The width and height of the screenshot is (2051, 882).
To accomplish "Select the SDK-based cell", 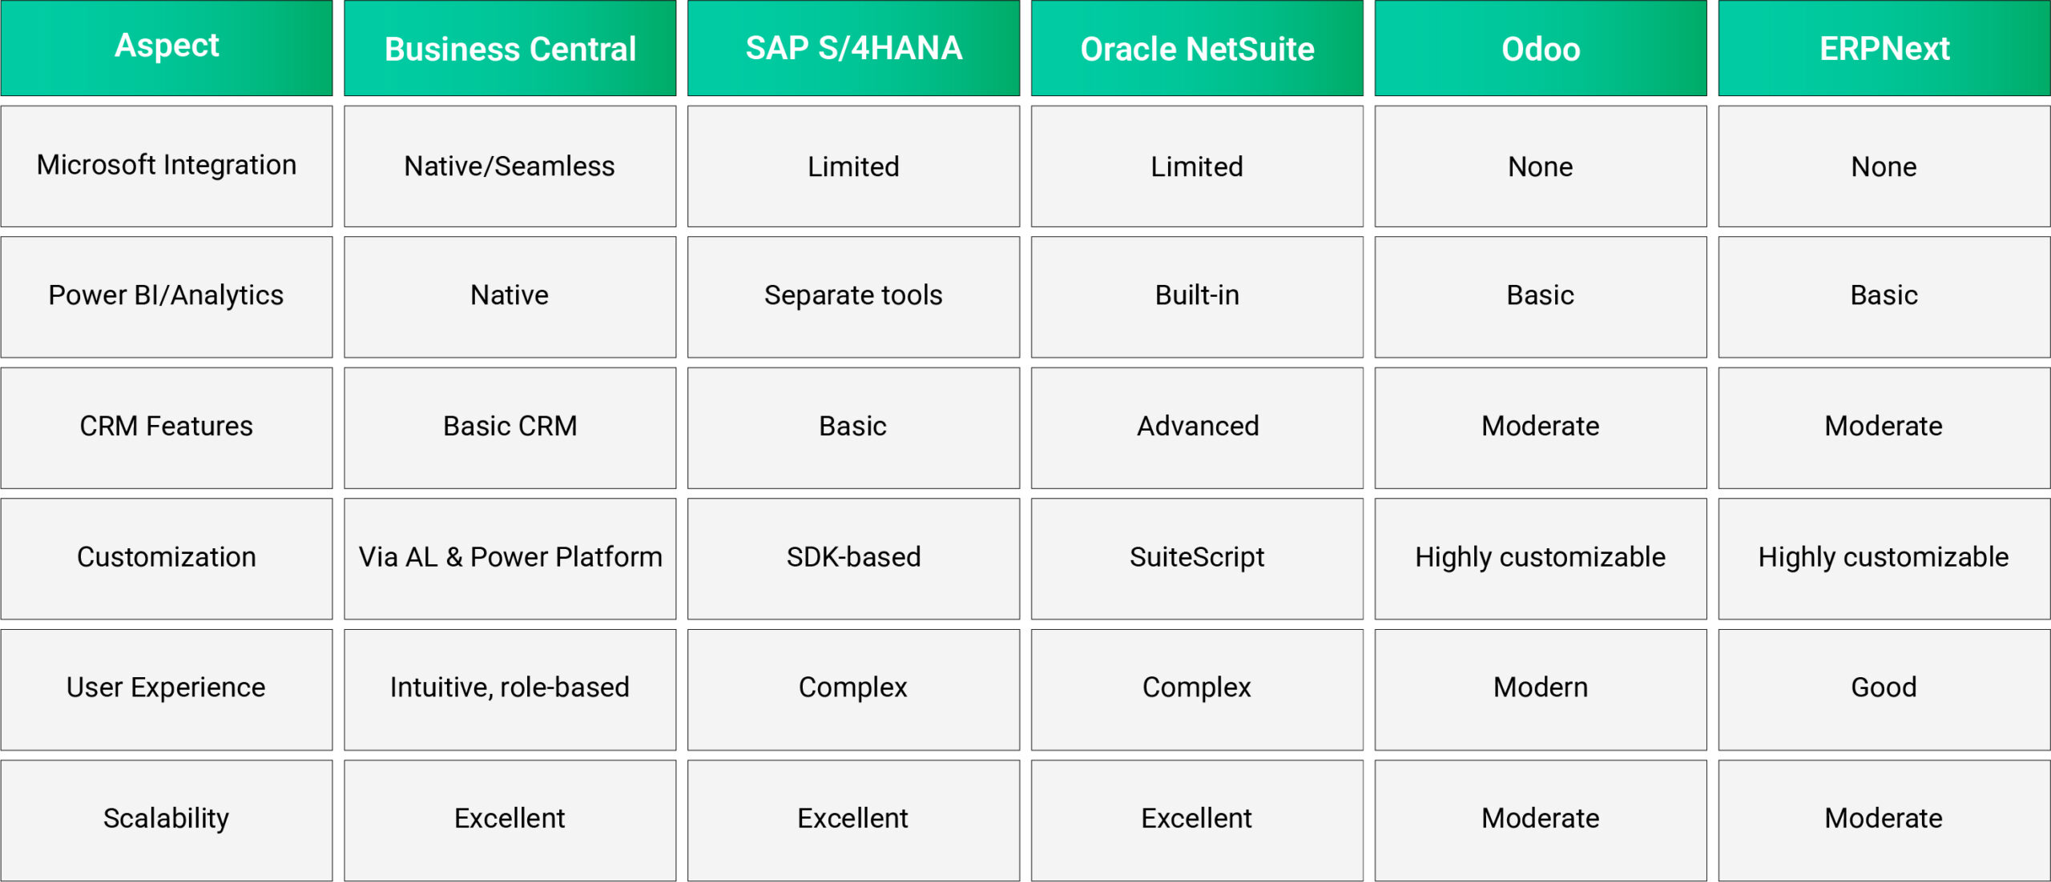I will click(853, 557).
